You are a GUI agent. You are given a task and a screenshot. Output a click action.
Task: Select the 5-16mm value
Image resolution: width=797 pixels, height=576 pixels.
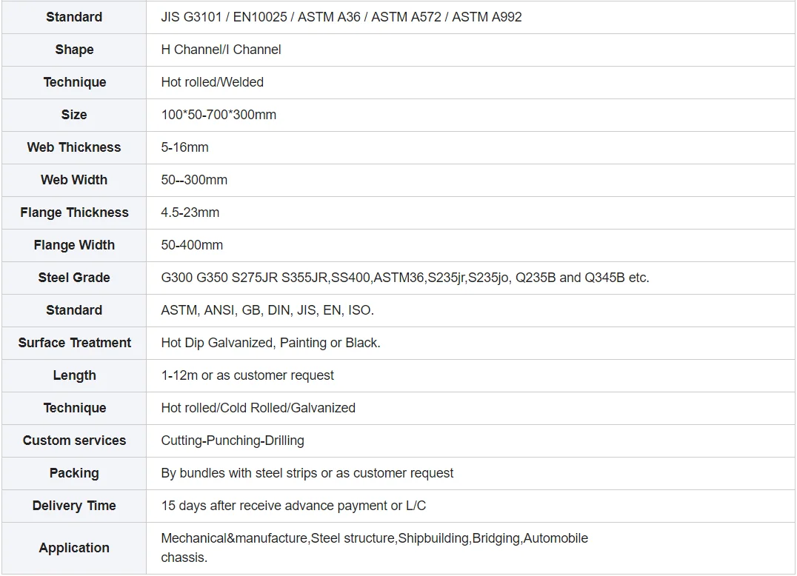pyautogui.click(x=184, y=147)
